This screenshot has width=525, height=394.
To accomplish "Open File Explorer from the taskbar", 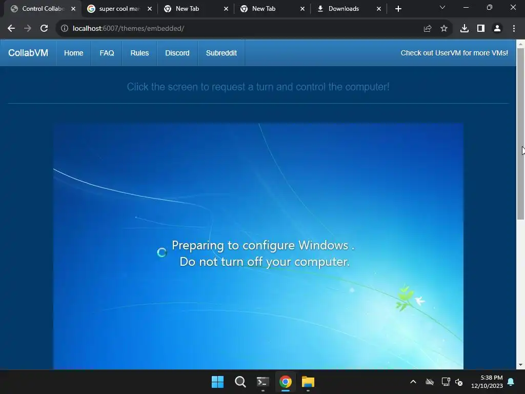I will (x=308, y=382).
